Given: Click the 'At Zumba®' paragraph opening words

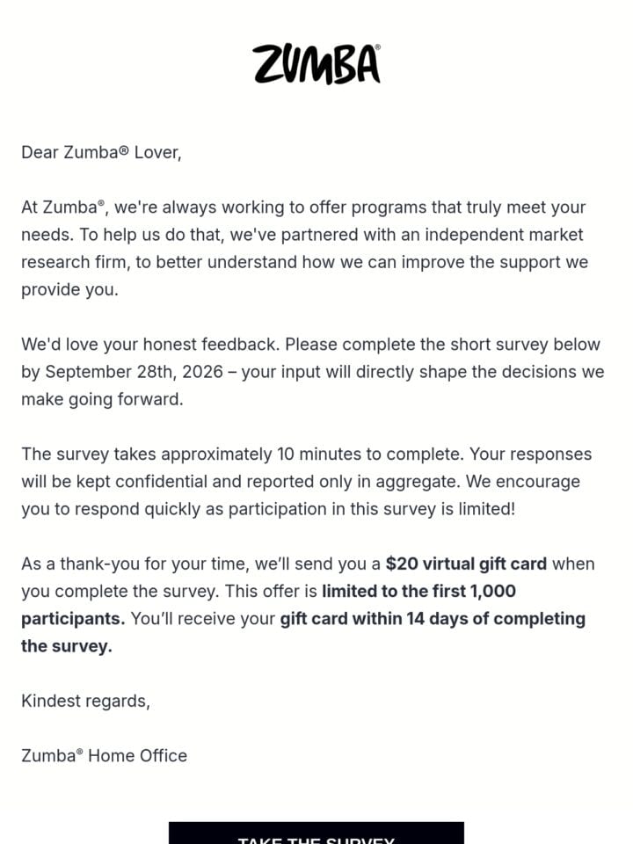Looking at the screenshot, I should pos(63,207).
